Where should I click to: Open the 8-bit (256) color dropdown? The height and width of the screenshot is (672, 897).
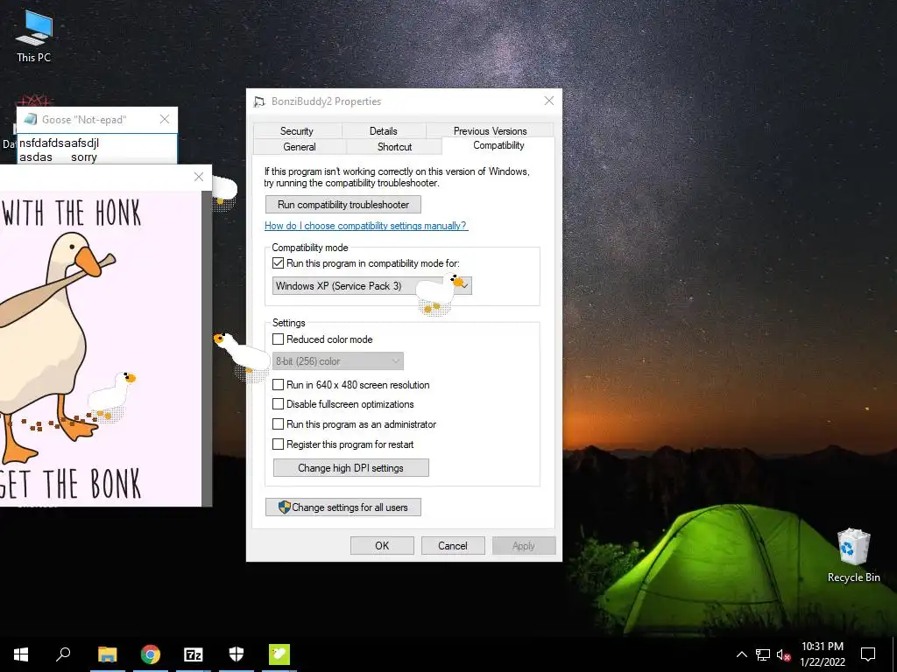[338, 361]
